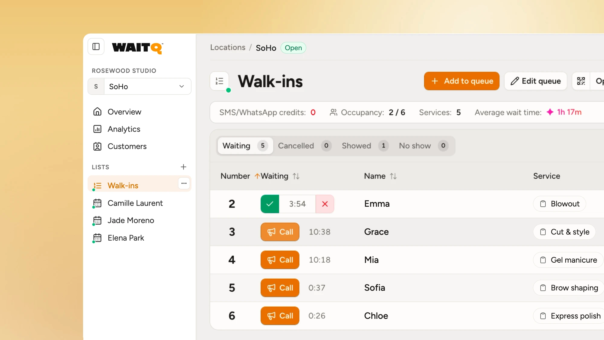
Task: Click the average wait time sparkle icon
Action: 550,112
